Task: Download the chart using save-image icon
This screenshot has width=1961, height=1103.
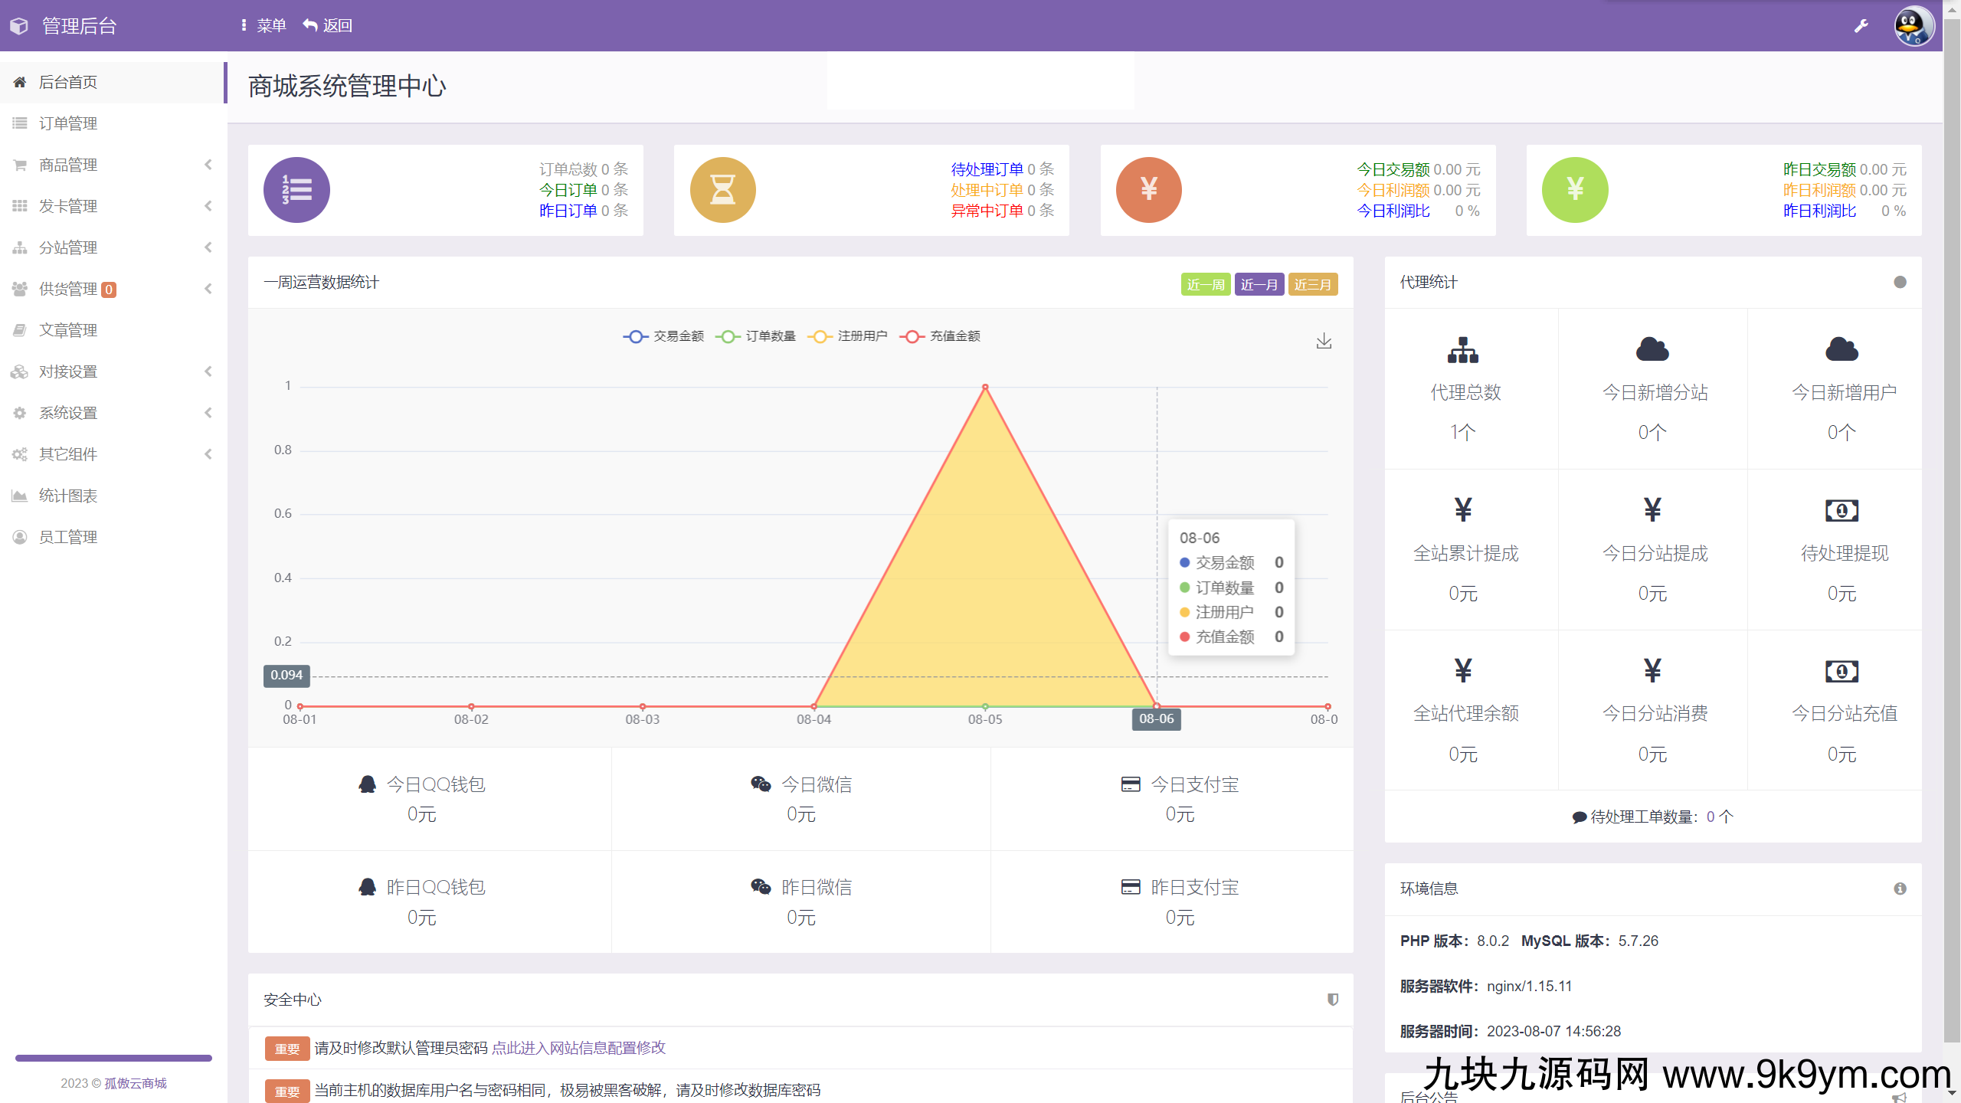Action: (1324, 342)
